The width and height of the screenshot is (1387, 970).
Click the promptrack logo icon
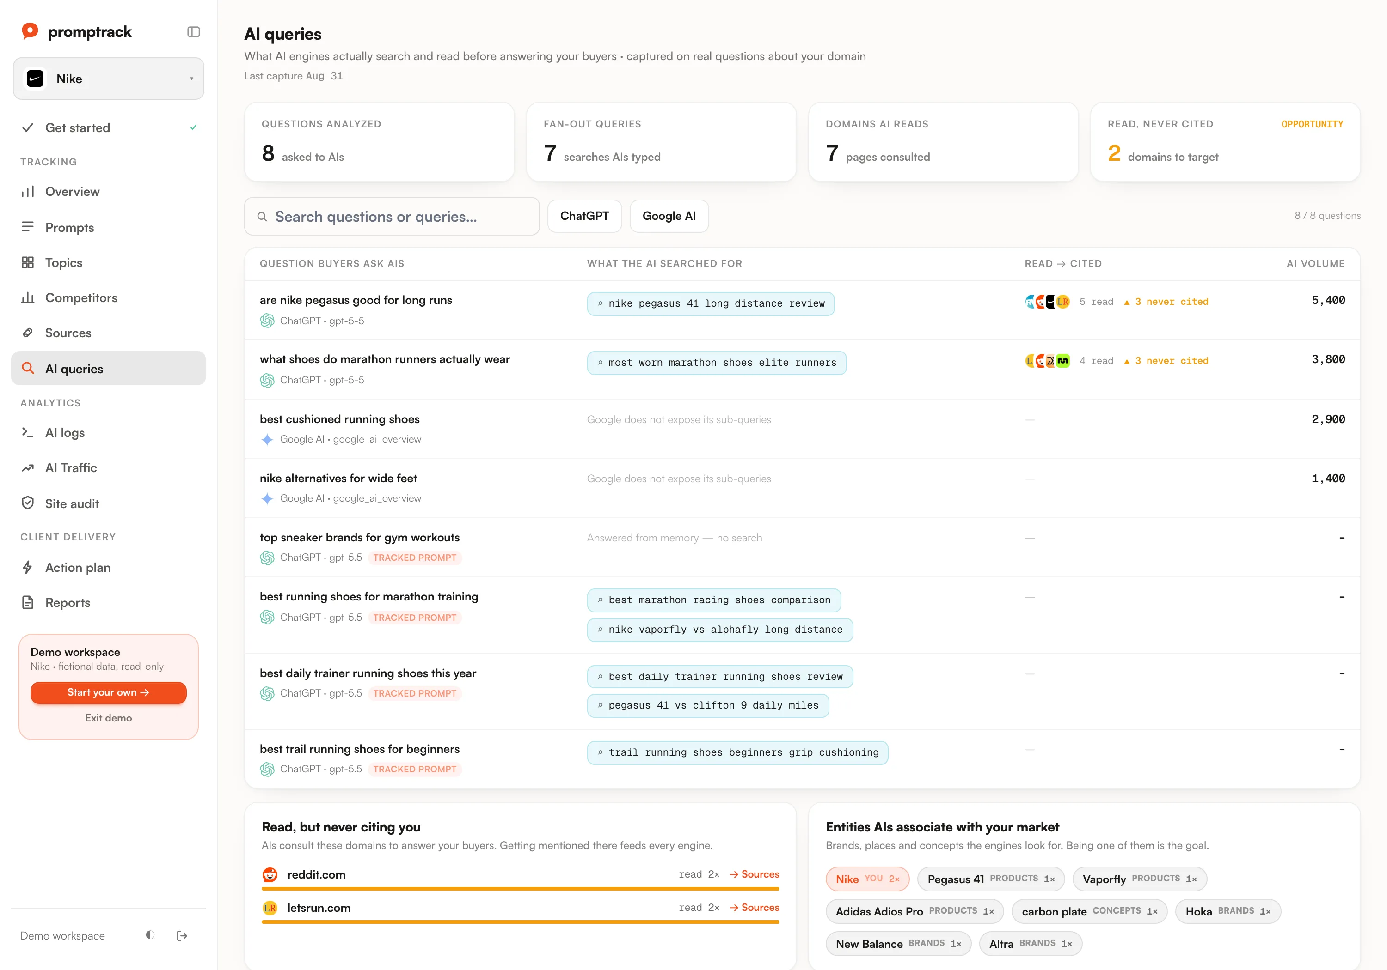(x=30, y=31)
